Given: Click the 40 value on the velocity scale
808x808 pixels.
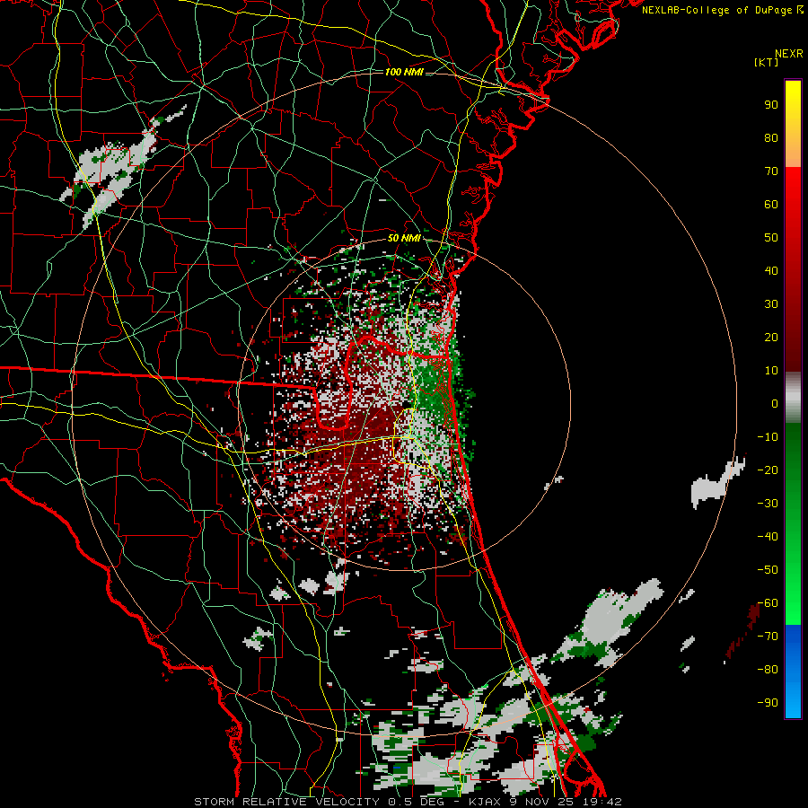Looking at the screenshot, I should pos(771,271).
